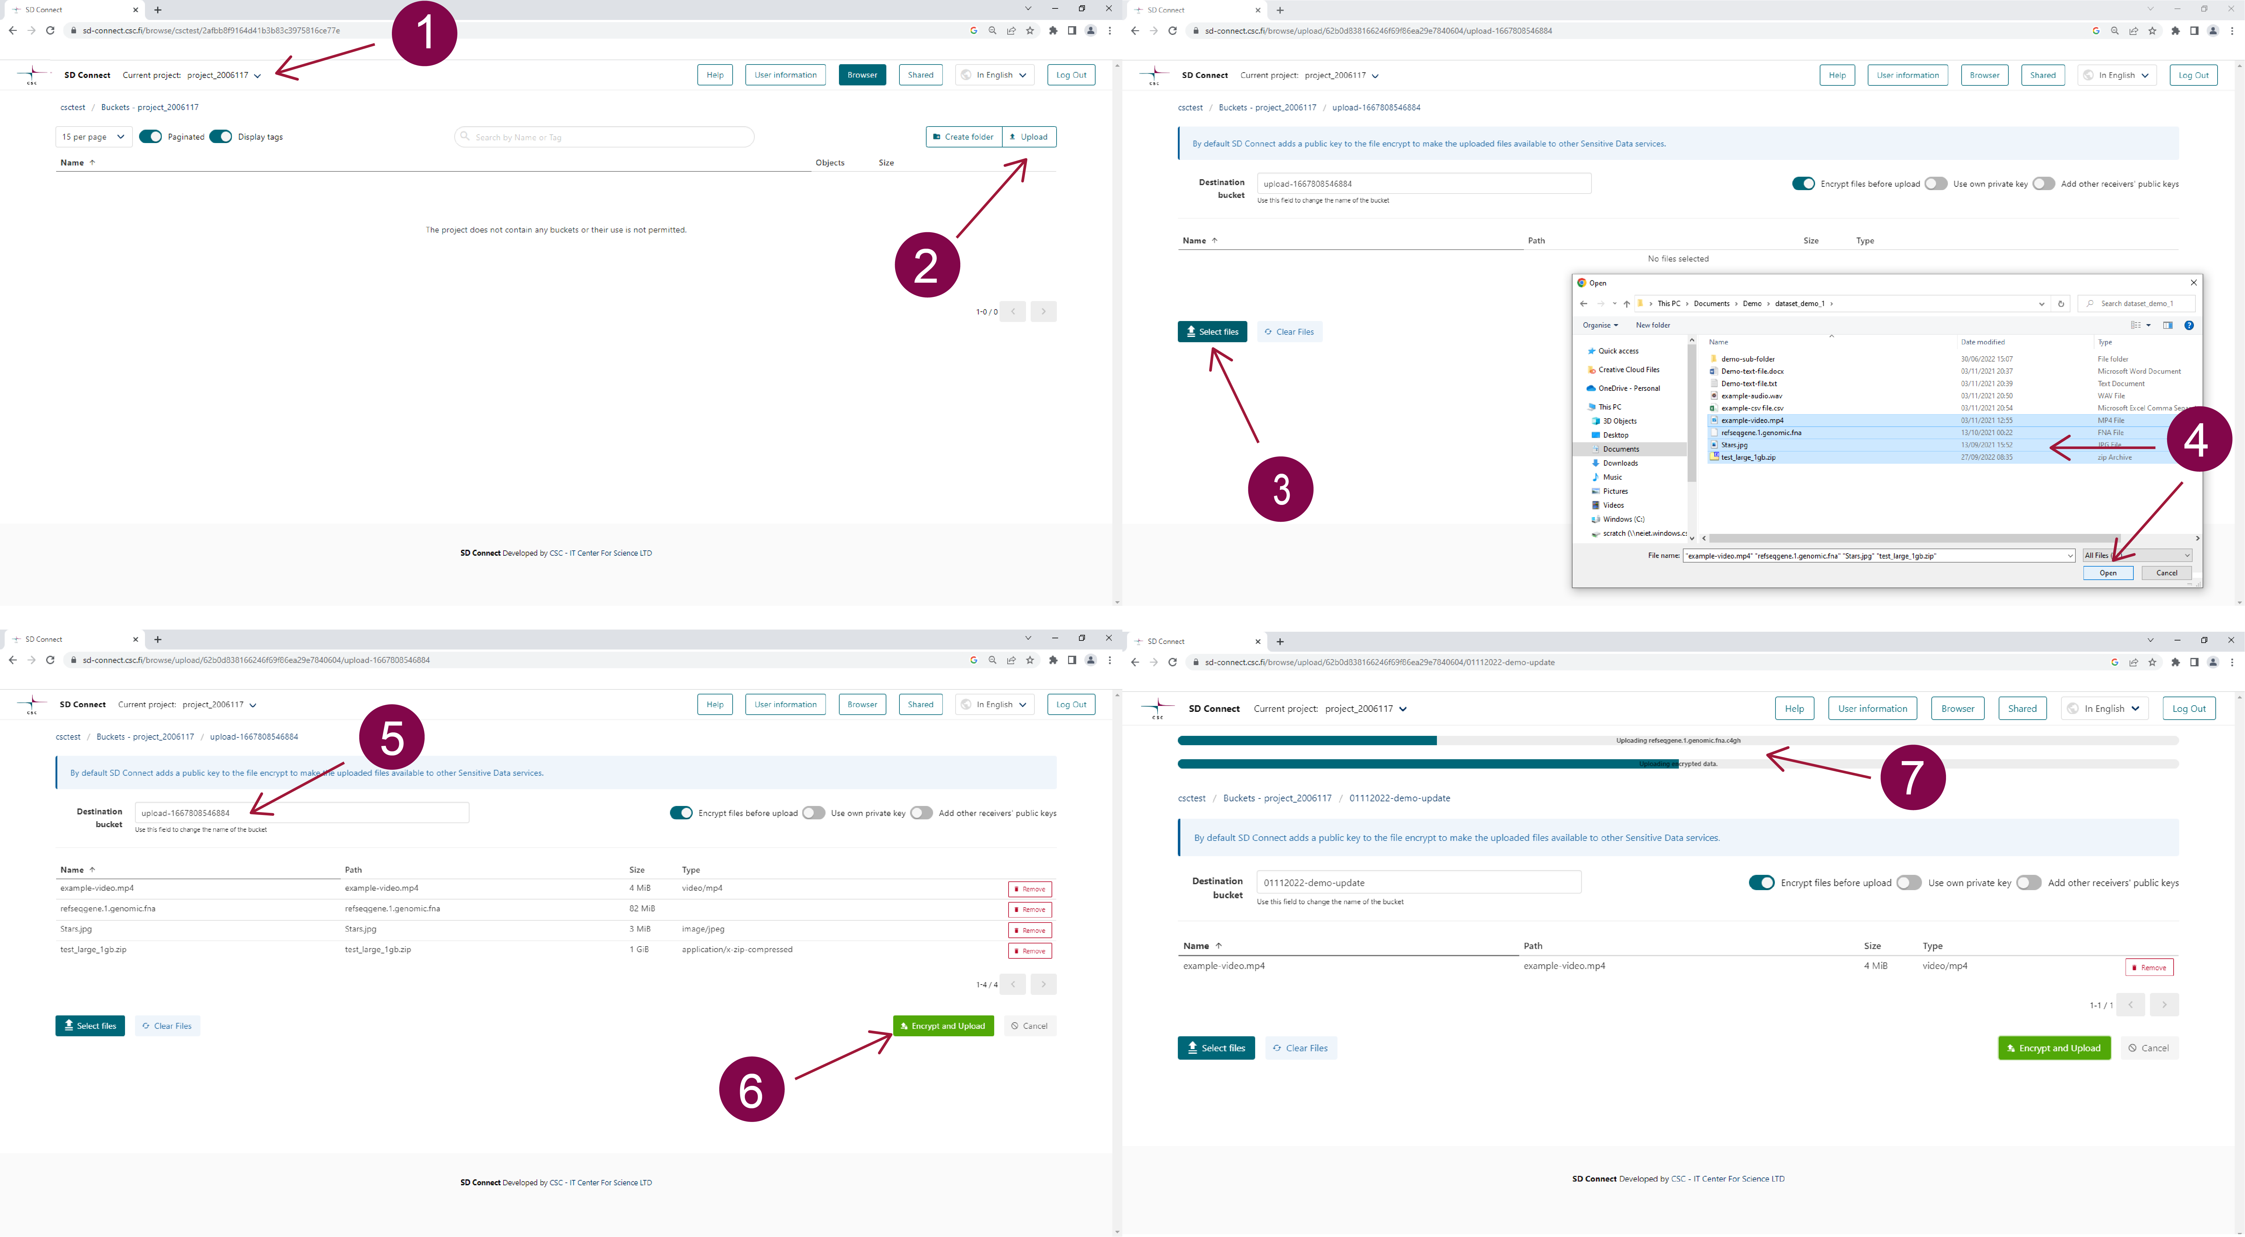Enable Add other receivers' public keys top-right window
2245x1237 pixels.
coord(2044,184)
